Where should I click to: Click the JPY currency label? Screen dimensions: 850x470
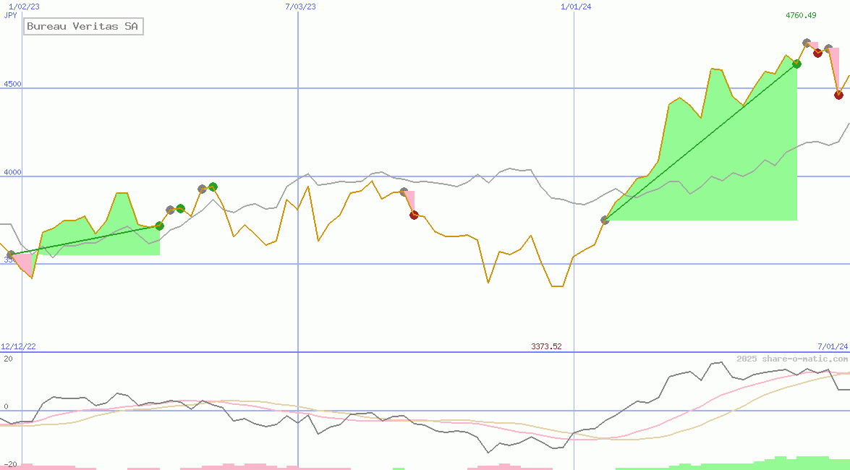pos(10,15)
